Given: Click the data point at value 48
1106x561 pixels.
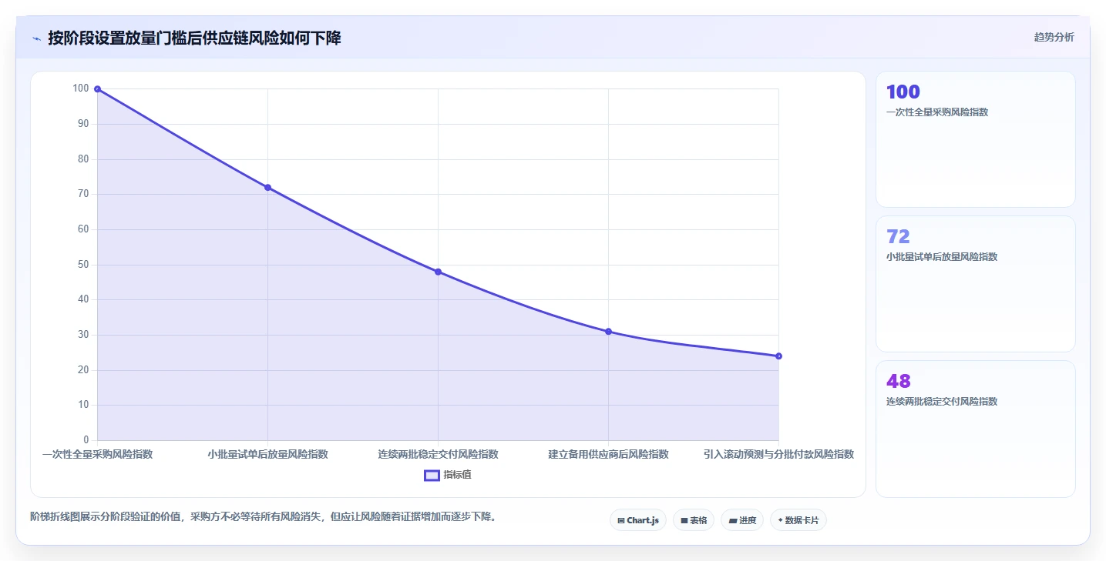Looking at the screenshot, I should click(438, 272).
